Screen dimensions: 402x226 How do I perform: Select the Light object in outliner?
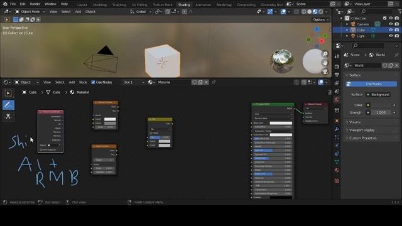[x=361, y=36]
